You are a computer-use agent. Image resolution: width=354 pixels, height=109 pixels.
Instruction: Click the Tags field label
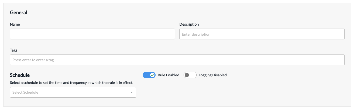pyautogui.click(x=14, y=50)
